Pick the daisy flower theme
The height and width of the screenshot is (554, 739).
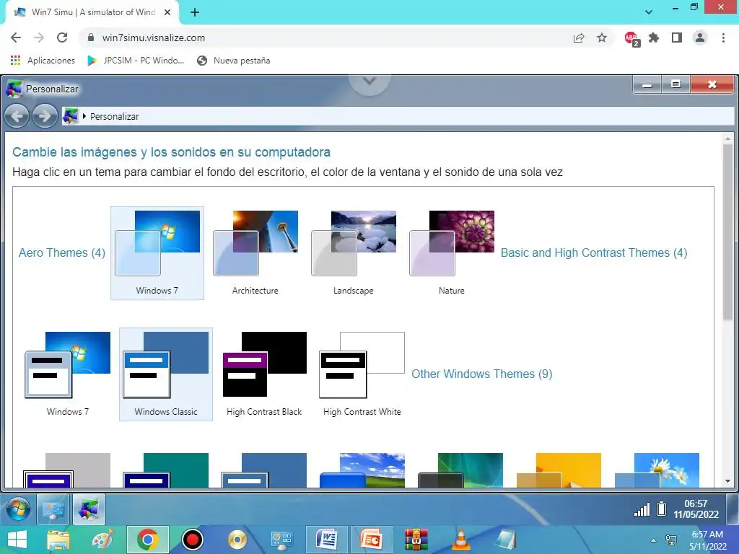657,470
